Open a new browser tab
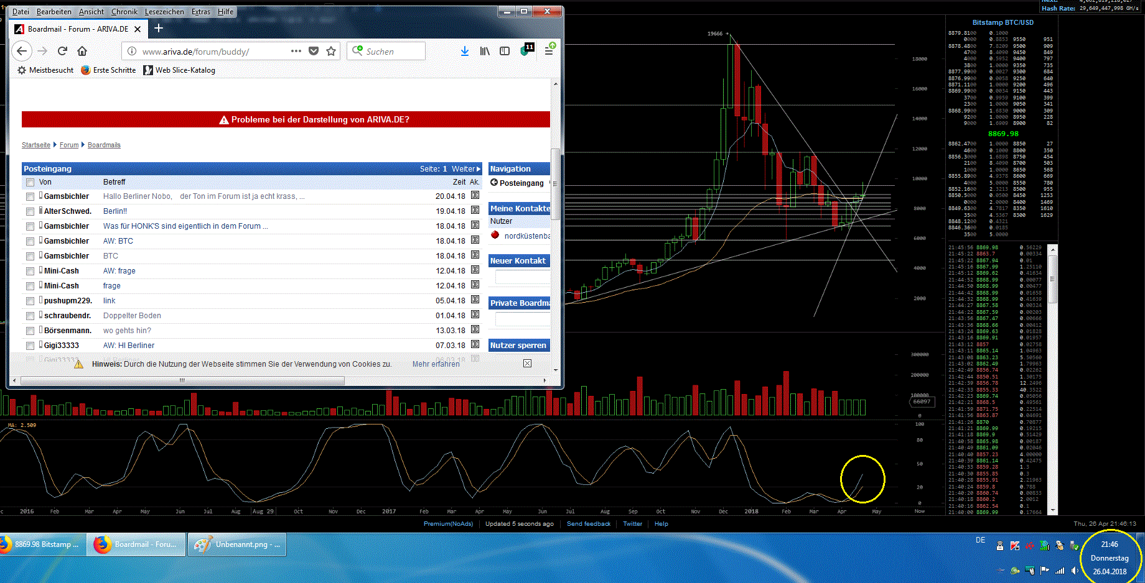This screenshot has width=1145, height=583. [159, 28]
